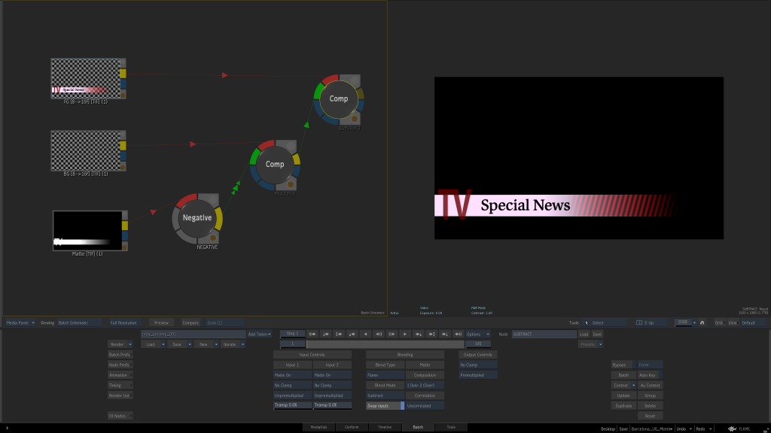
Task: Select the Negative node in schematic
Action: click(x=197, y=218)
